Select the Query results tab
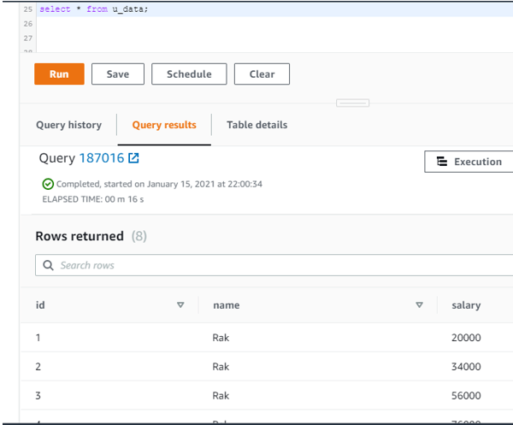Screen dimensions: 513x425 pyautogui.click(x=164, y=125)
